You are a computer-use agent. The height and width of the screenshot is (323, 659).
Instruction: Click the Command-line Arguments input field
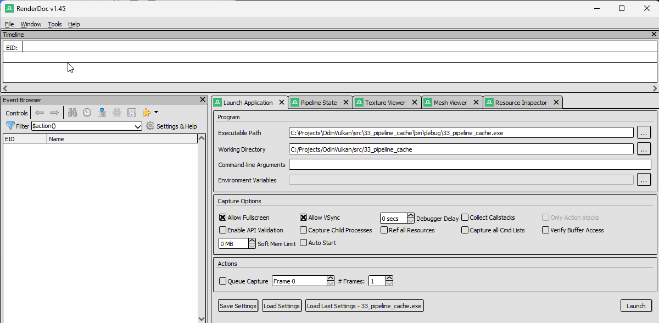(x=470, y=164)
